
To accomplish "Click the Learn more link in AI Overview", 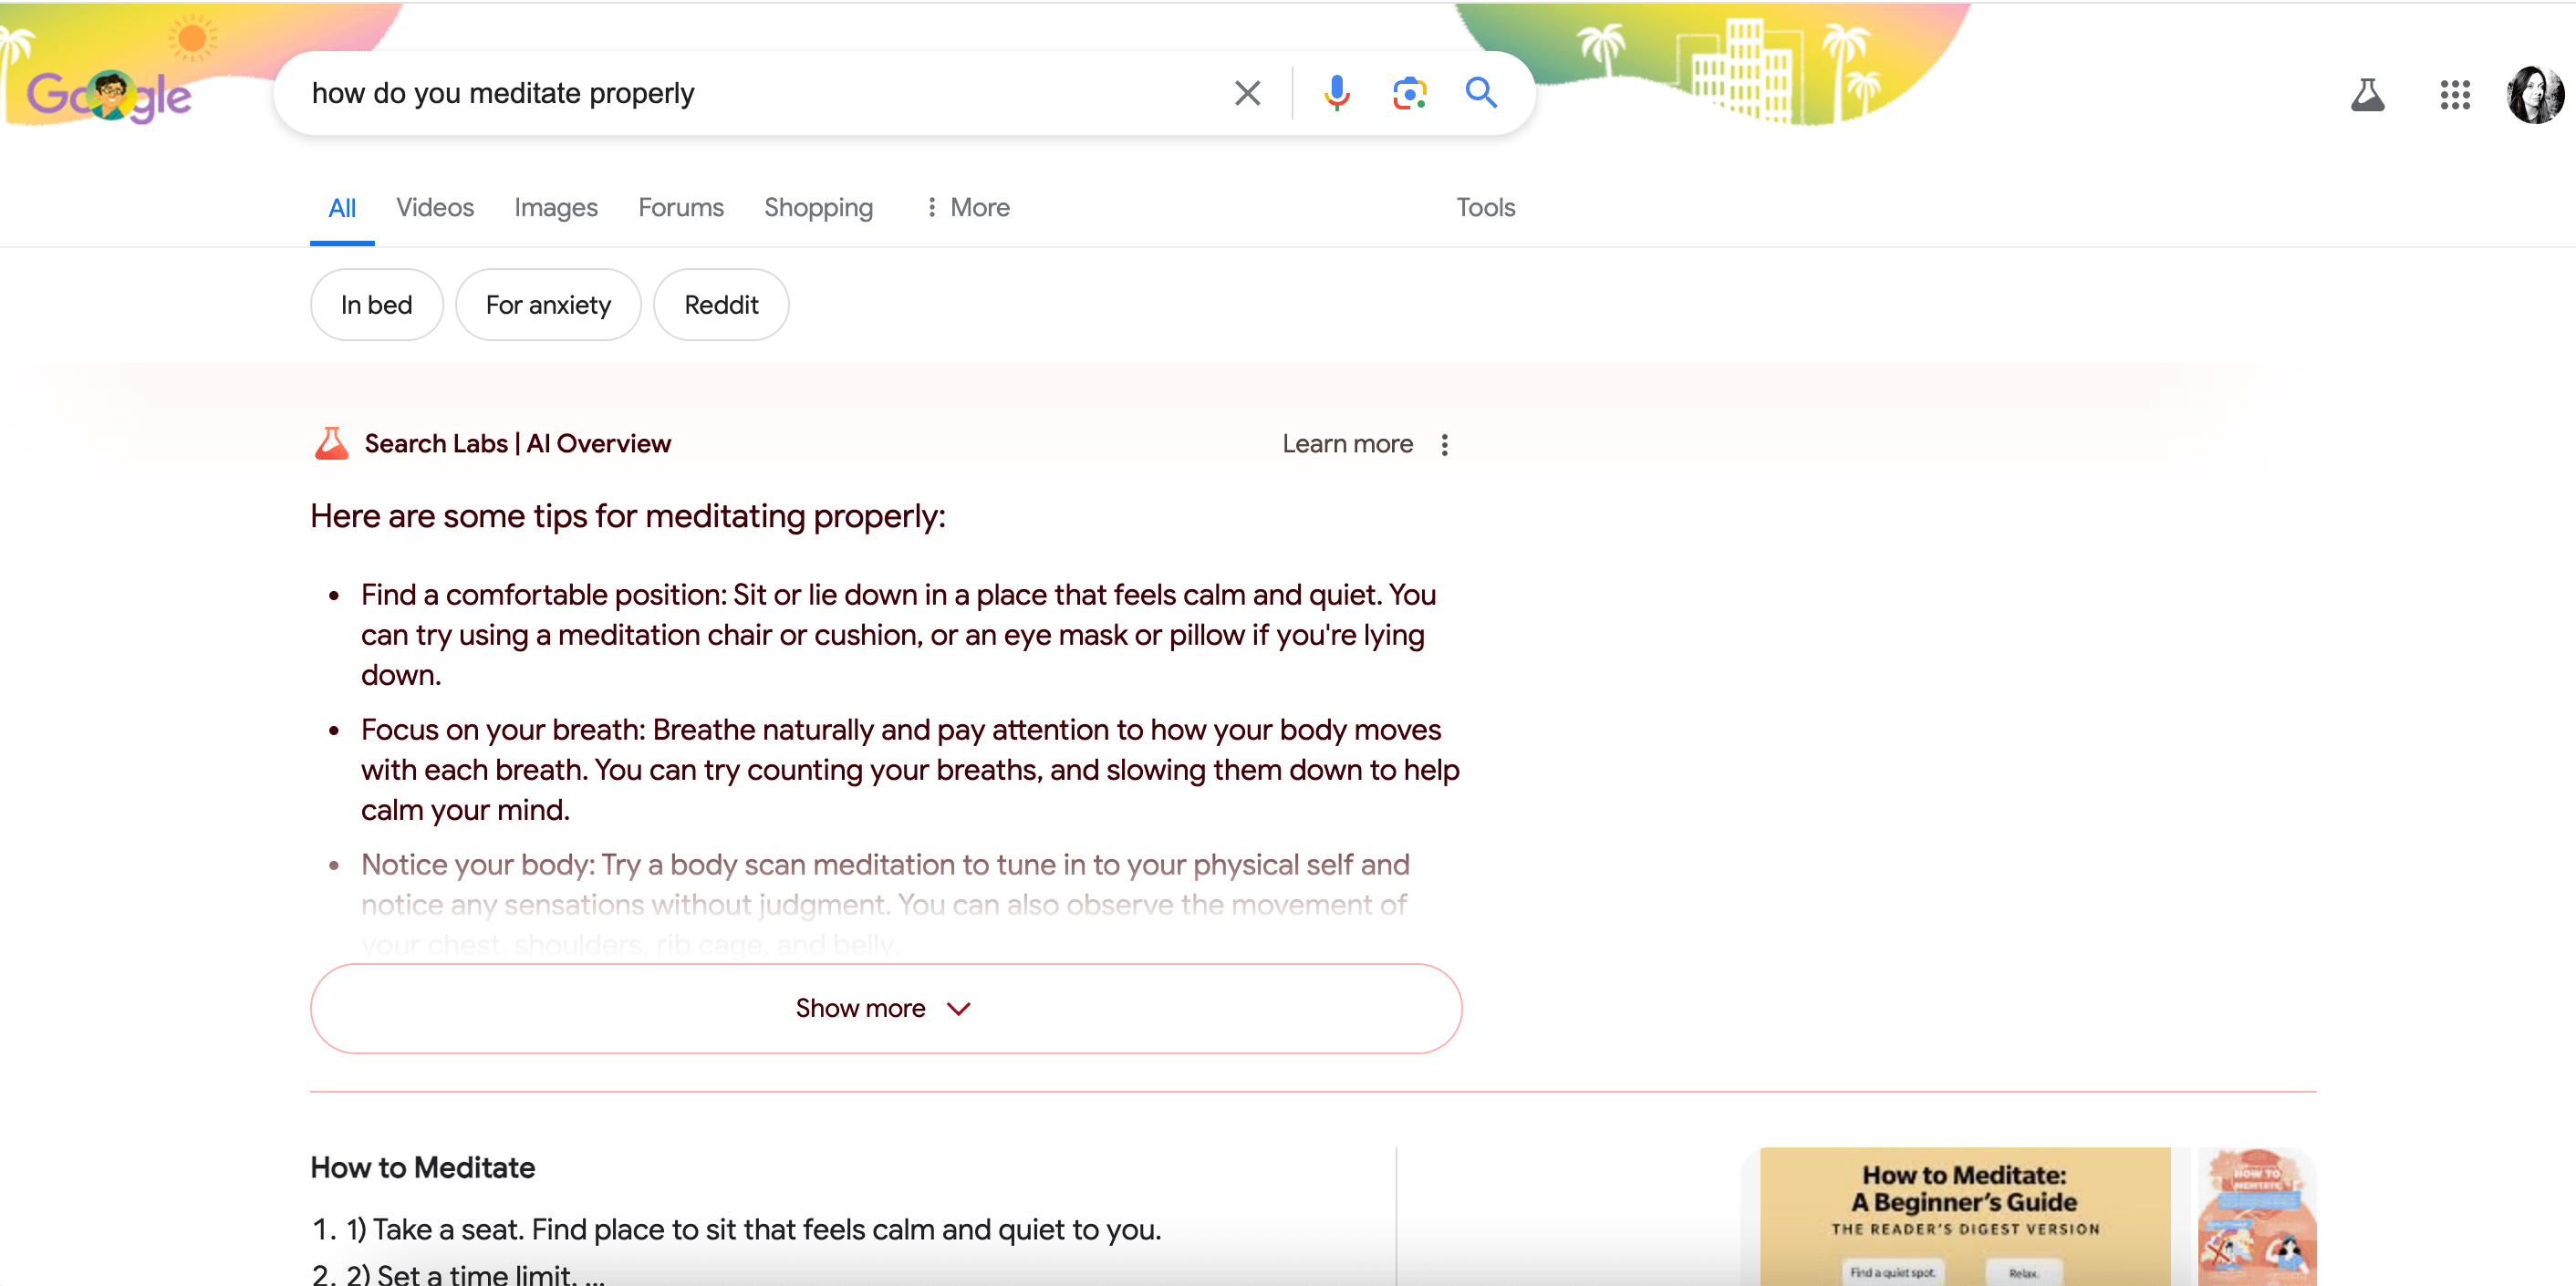I will coord(1347,443).
